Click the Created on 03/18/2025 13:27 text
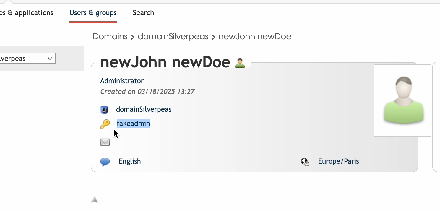This screenshot has height=211, width=440. [x=147, y=92]
